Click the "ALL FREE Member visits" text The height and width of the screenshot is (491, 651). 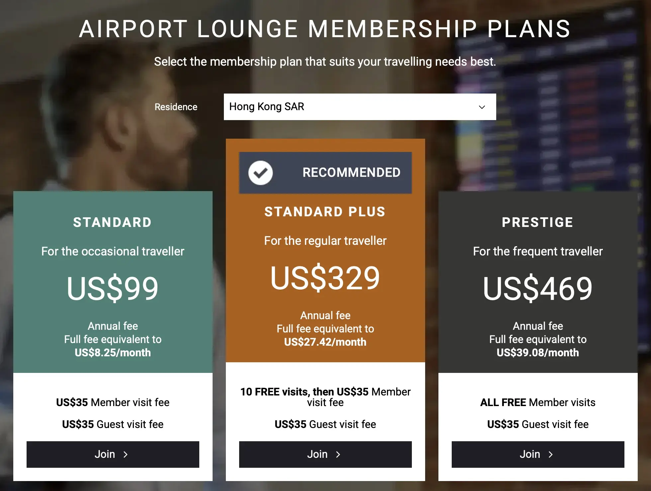pyautogui.click(x=538, y=402)
